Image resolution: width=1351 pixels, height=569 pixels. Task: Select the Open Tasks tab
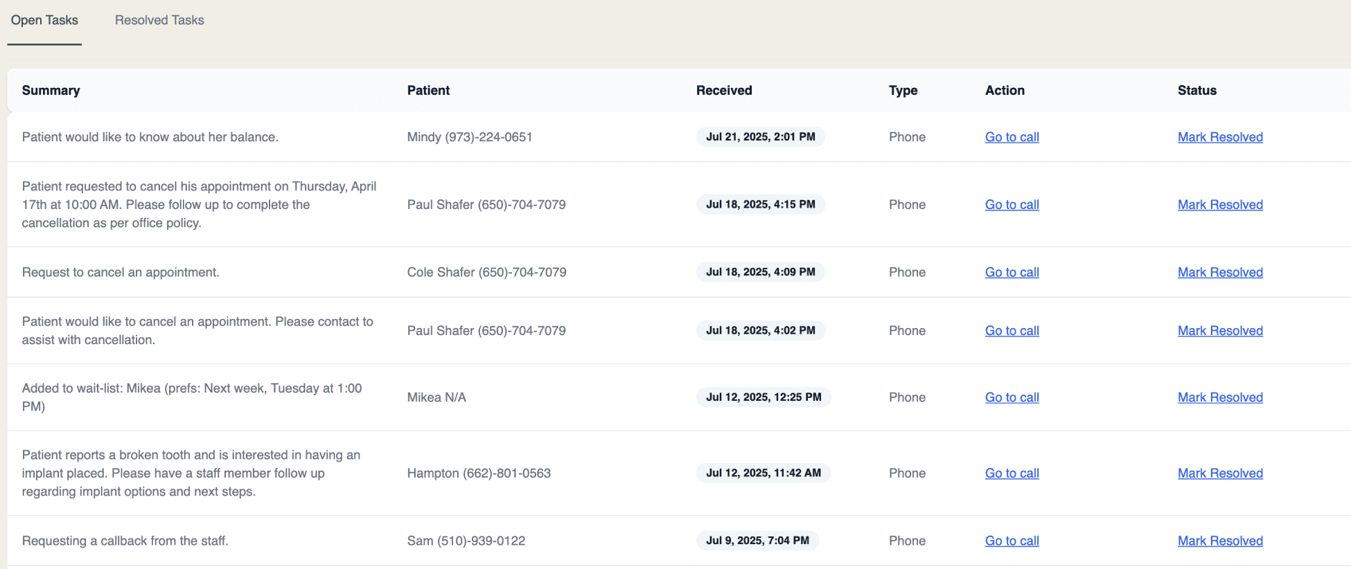pyautogui.click(x=44, y=21)
